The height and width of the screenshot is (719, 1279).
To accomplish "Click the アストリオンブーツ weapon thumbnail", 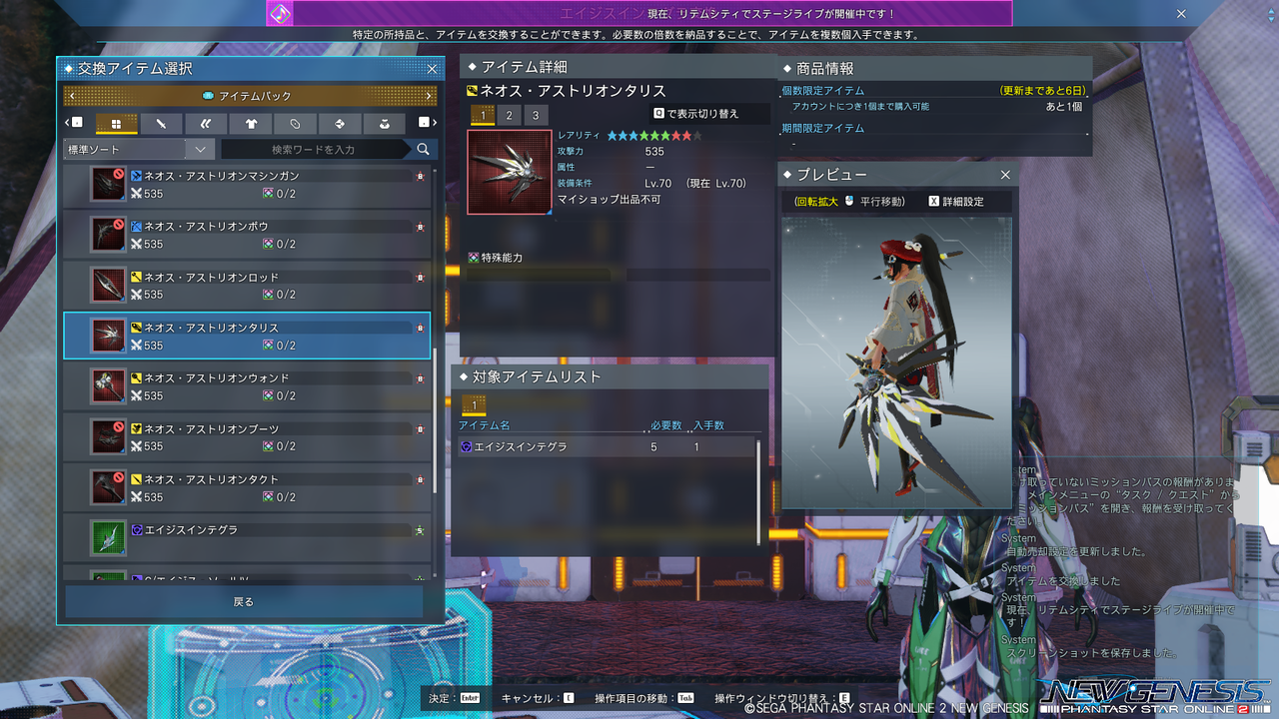I will pyautogui.click(x=108, y=437).
